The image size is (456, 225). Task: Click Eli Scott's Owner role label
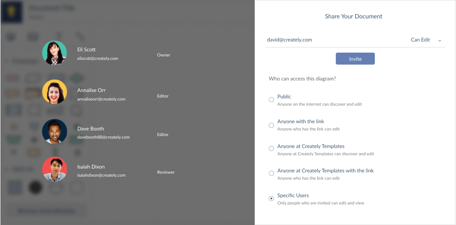pyautogui.click(x=164, y=55)
